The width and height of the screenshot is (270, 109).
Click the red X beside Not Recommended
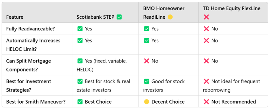coord(206,102)
